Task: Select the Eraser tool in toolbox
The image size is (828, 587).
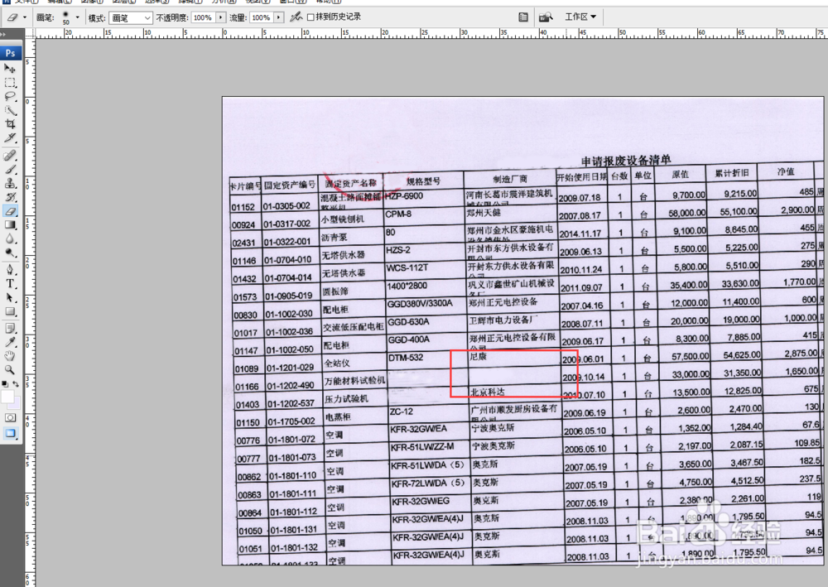Action: pos(10,210)
